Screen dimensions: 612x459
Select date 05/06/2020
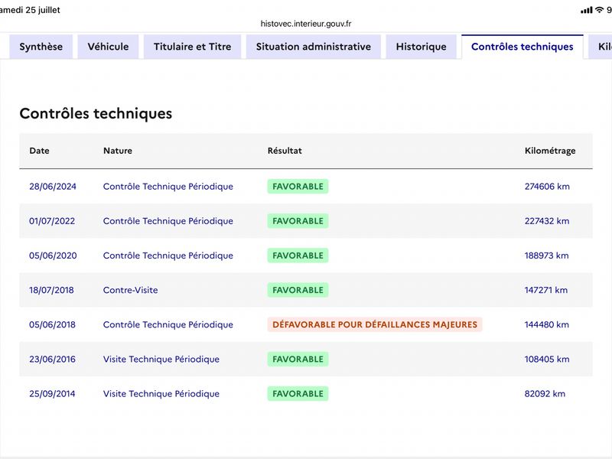pos(53,256)
